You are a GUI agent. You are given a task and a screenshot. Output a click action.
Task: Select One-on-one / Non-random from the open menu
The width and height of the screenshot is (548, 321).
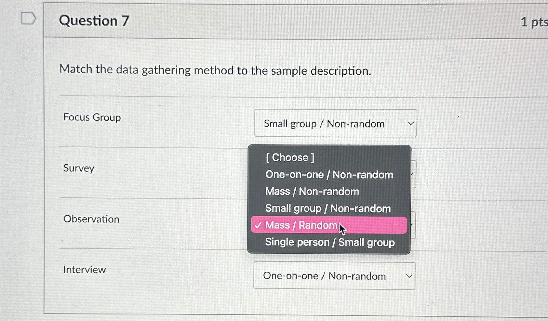329,175
